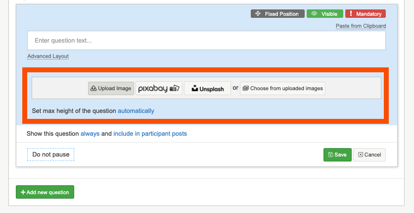Screen dimensions: 414x213
Task: Click the plus icon on Add new question
Action: [x=23, y=192]
